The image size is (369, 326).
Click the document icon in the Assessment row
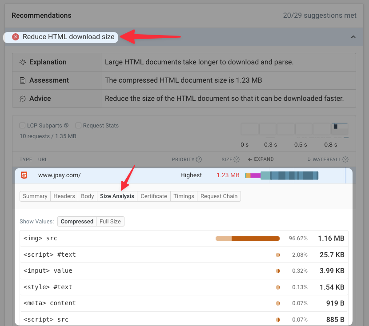22,80
